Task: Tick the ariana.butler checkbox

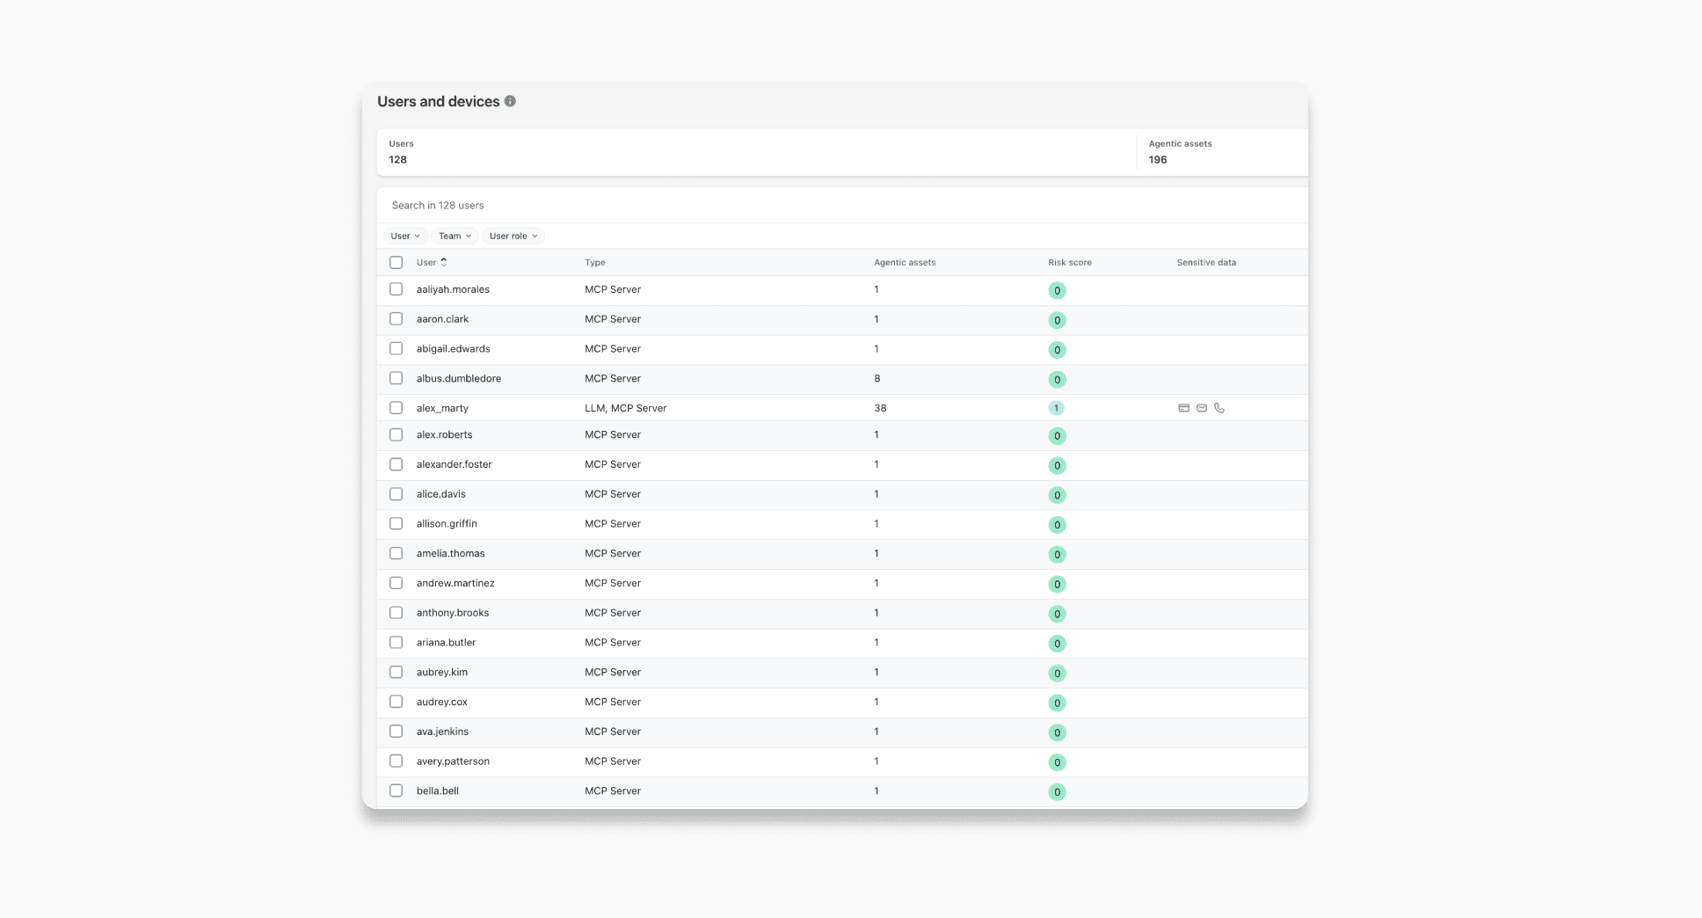Action: coord(396,642)
